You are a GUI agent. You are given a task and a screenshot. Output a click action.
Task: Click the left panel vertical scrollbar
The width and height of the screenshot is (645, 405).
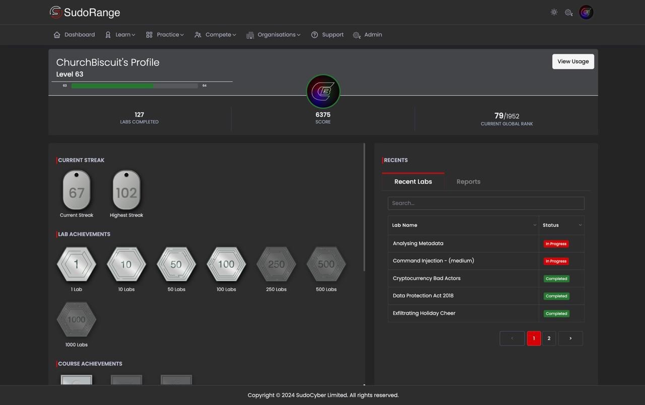click(x=364, y=208)
